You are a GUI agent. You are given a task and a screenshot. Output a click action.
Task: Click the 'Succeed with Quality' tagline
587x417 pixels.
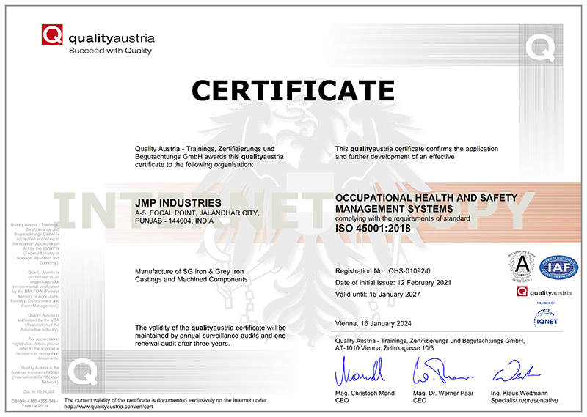click(111, 51)
